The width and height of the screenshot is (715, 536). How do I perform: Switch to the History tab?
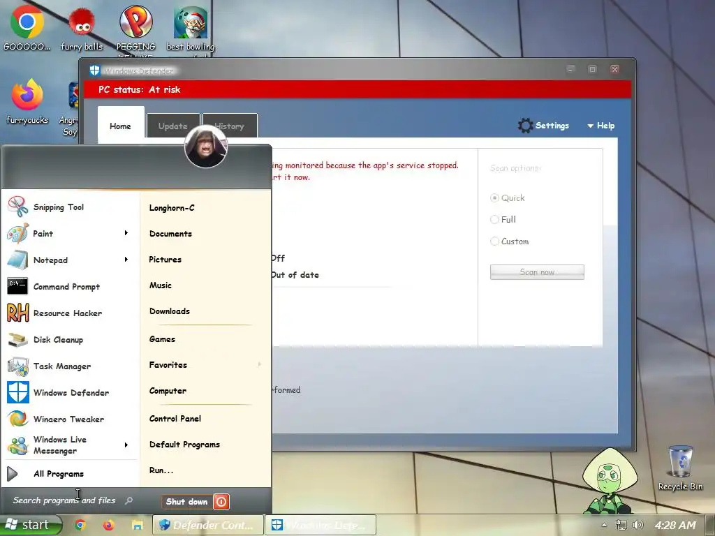229,126
